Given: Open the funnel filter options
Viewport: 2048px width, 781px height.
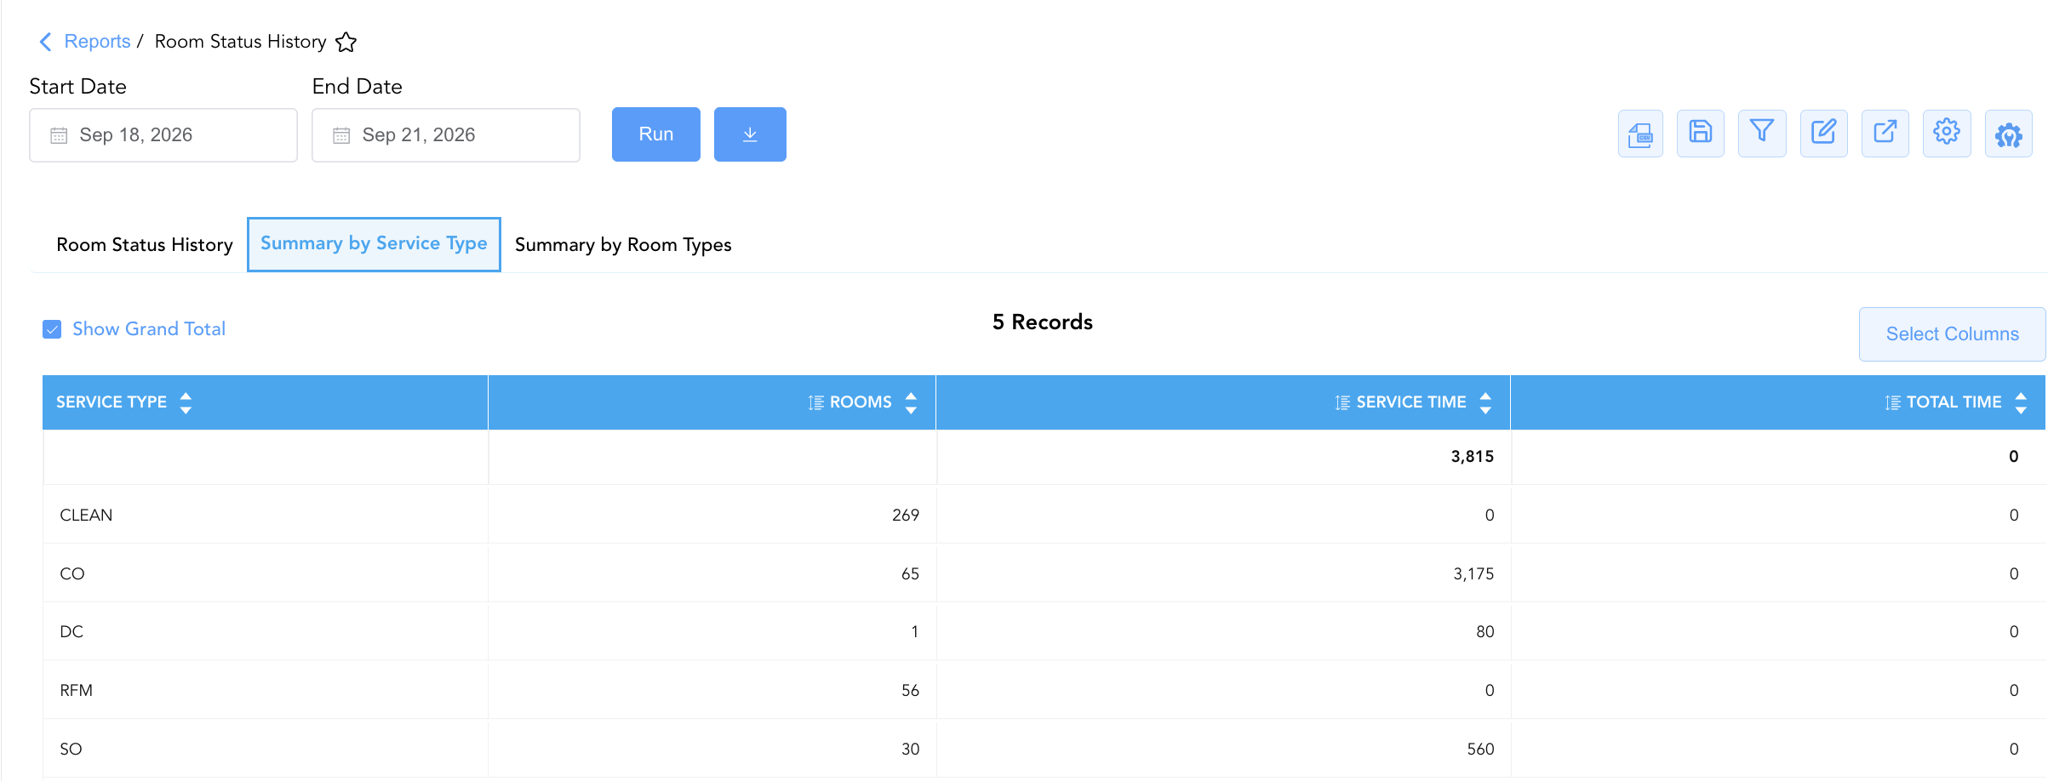Looking at the screenshot, I should coord(1762,134).
